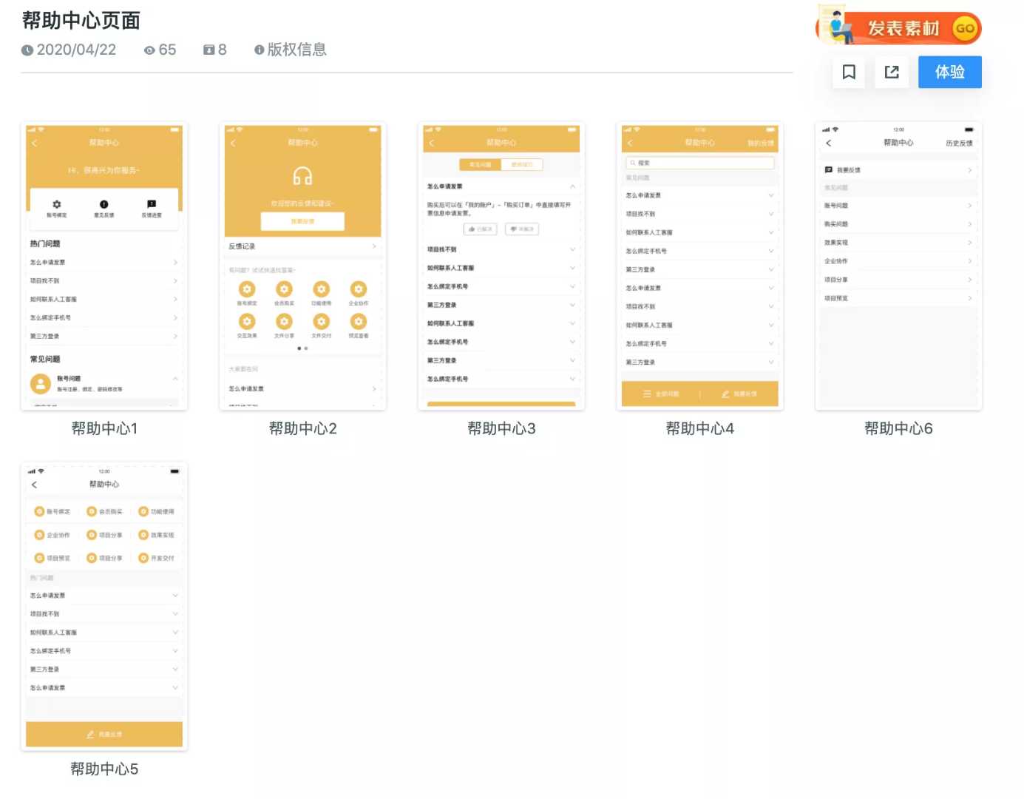Switch to the right-hand tab in 帮助中心3
This screenshot has height=799, width=1024.
pyautogui.click(x=522, y=164)
